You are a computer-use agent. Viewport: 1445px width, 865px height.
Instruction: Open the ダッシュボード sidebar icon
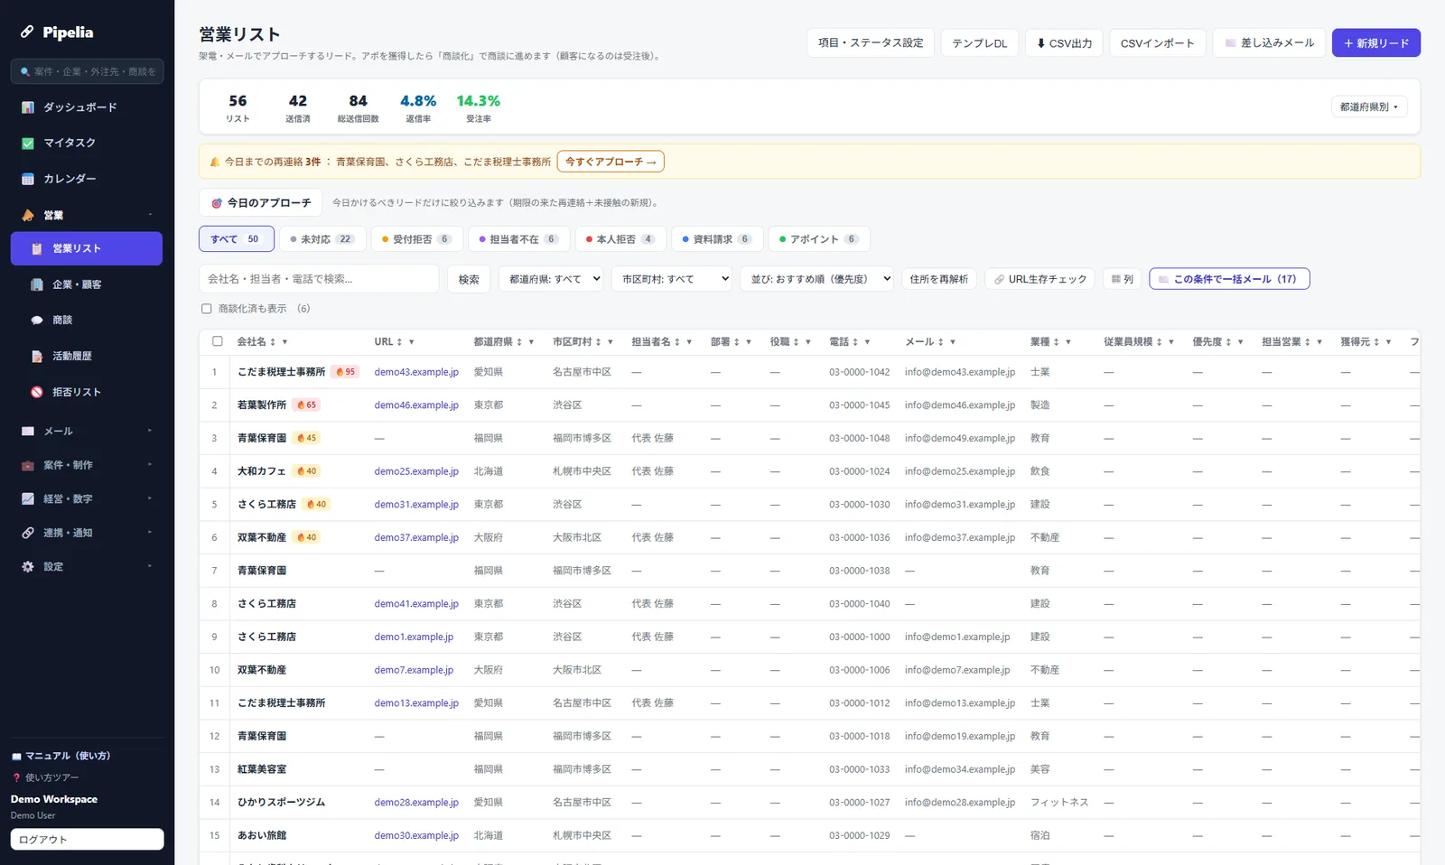[28, 107]
